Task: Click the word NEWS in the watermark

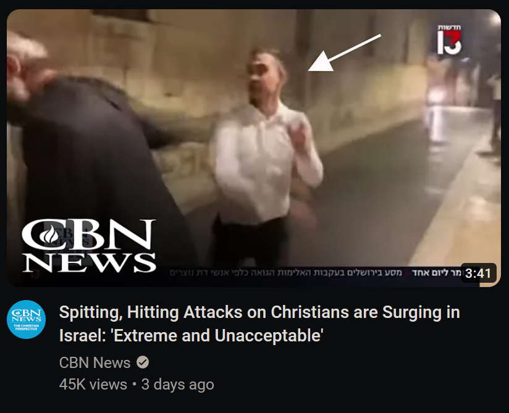Action: [x=89, y=262]
